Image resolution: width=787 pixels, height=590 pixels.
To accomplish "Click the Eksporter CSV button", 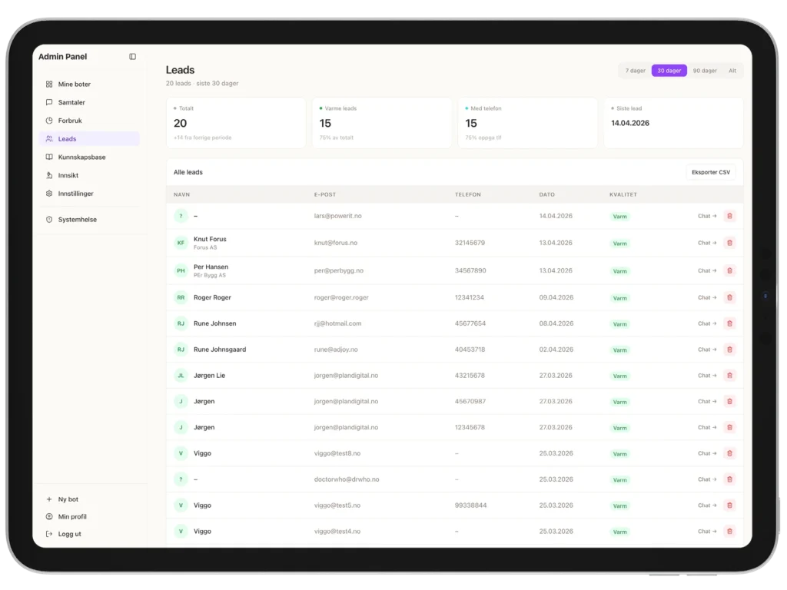I will (x=710, y=173).
